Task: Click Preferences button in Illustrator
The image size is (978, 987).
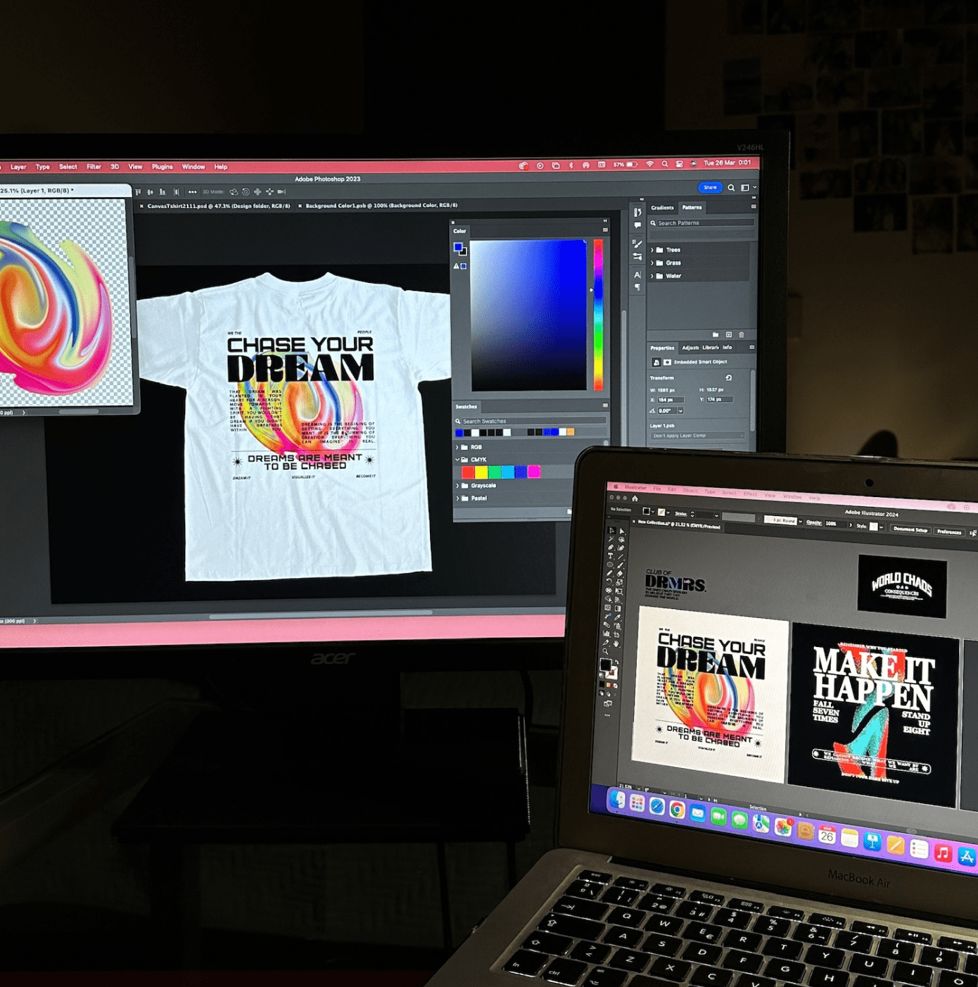Action: point(949,532)
